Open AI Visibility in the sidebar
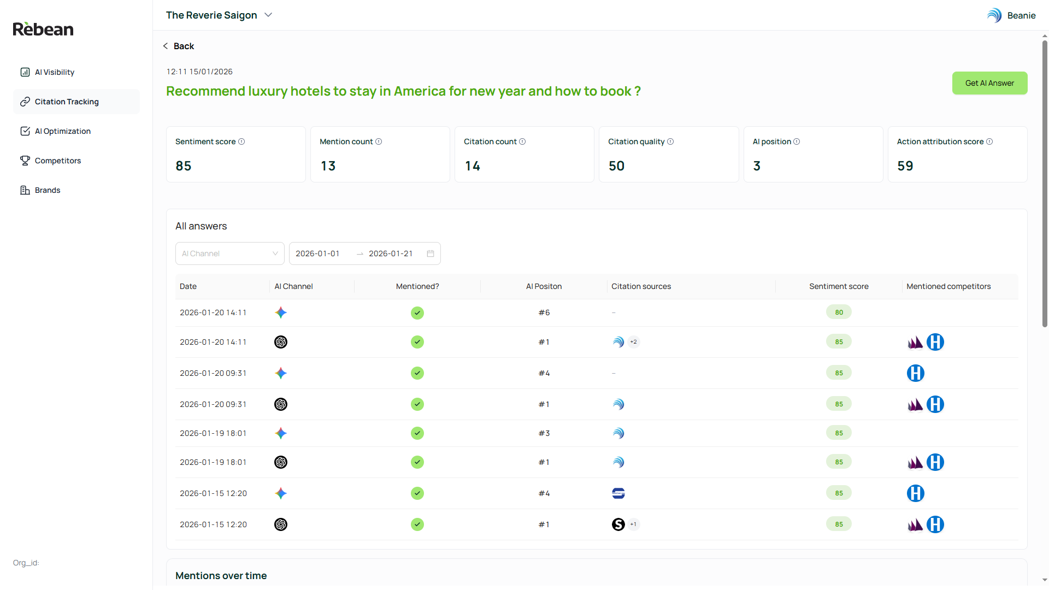The width and height of the screenshot is (1049, 590). pyautogui.click(x=55, y=72)
